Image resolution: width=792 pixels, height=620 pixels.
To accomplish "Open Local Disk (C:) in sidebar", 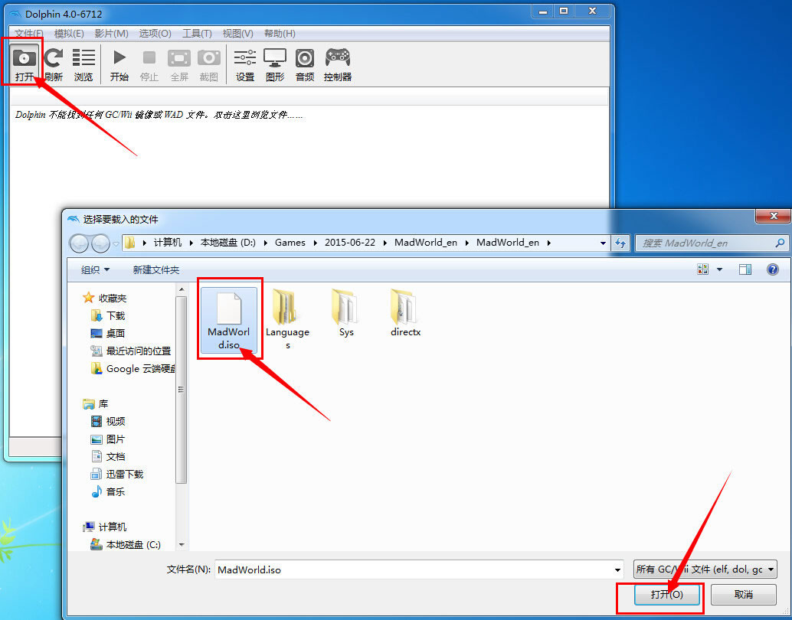I will (x=126, y=545).
